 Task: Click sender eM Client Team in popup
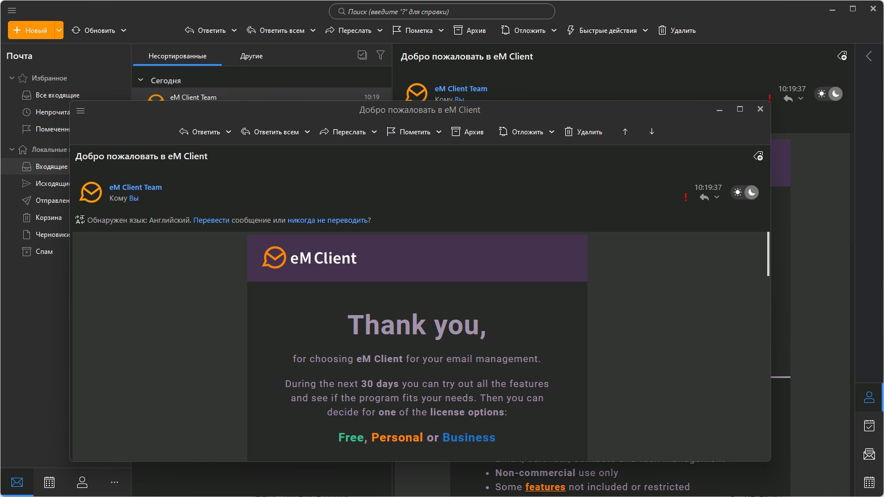click(136, 187)
